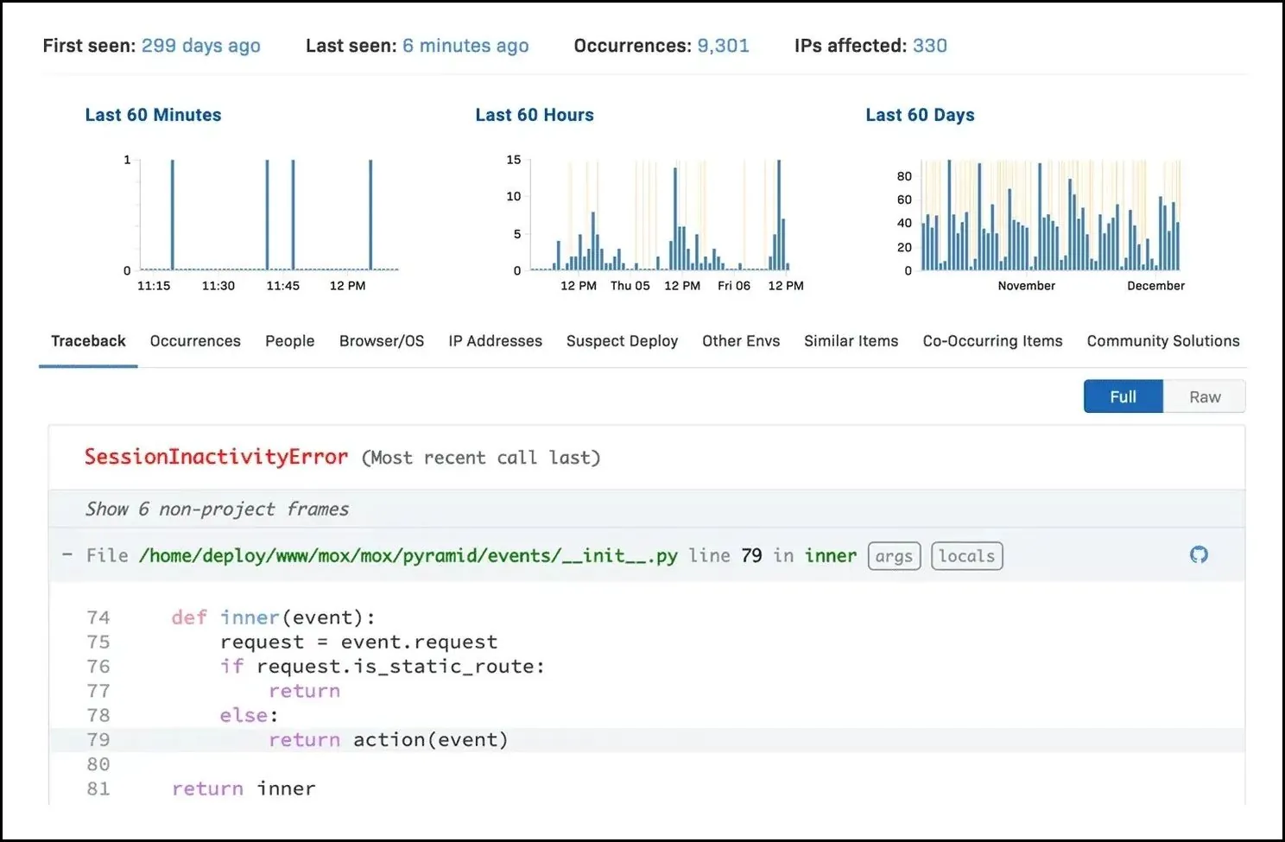
Task: Select the Traceback tab
Action: [88, 341]
